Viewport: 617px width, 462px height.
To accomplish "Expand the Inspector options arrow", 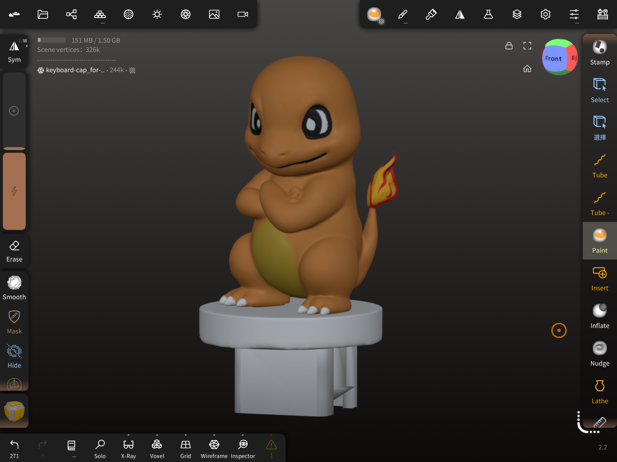I will 243,435.
